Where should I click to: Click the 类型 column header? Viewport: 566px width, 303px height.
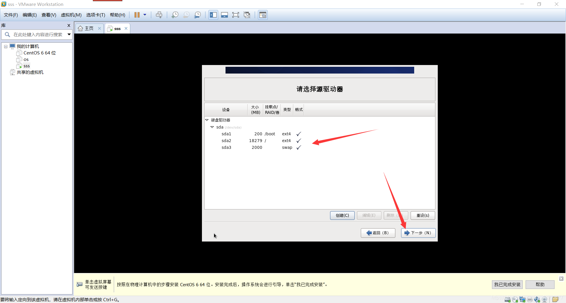coord(287,110)
